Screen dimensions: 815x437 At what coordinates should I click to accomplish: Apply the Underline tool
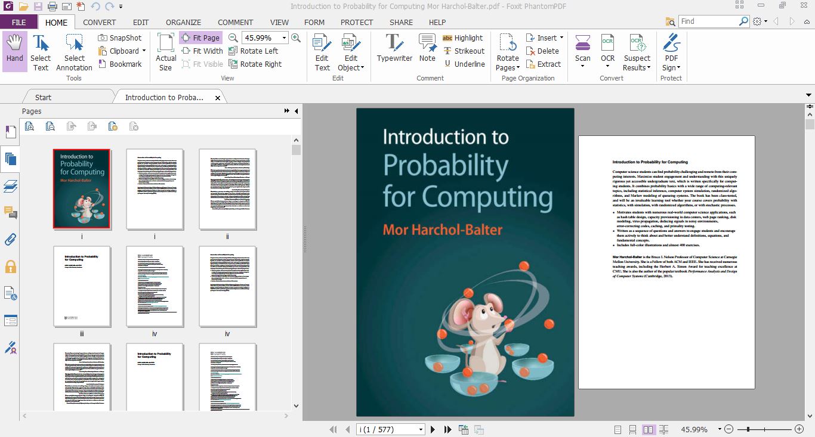(x=464, y=64)
